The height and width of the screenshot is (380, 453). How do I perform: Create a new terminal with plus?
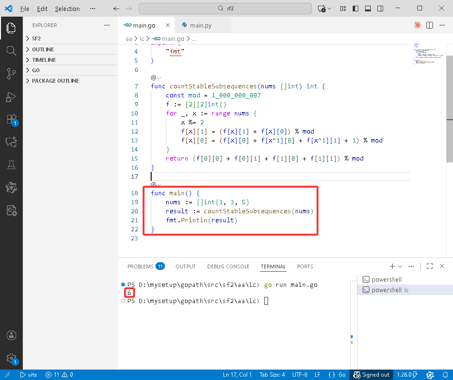[x=392, y=266]
